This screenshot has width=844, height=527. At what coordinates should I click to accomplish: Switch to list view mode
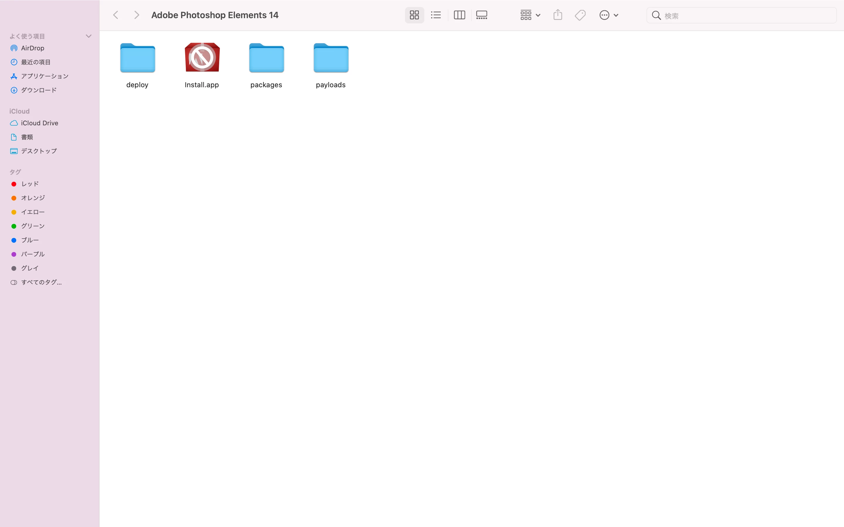435,15
